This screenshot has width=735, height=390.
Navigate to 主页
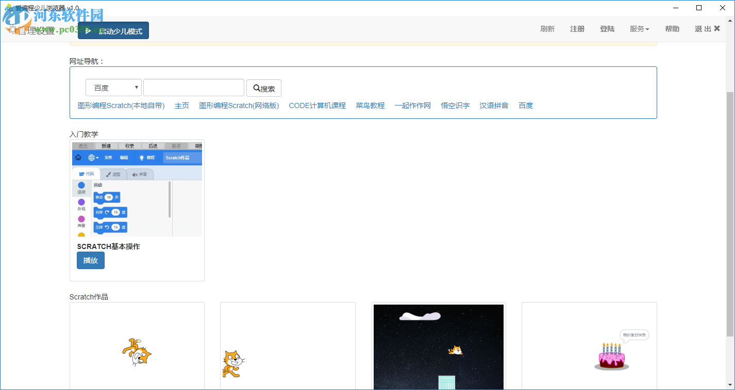(181, 105)
